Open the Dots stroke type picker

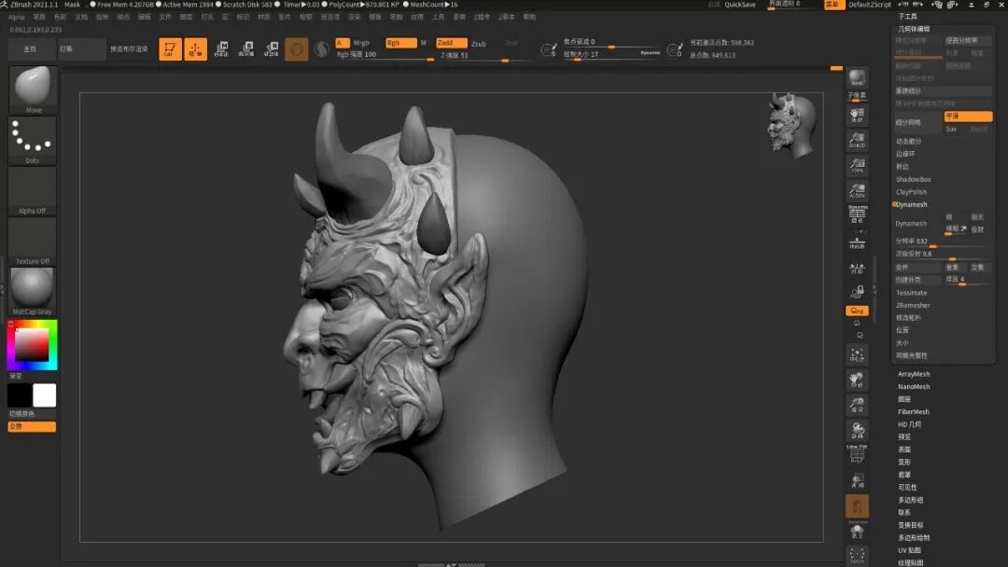pyautogui.click(x=33, y=138)
